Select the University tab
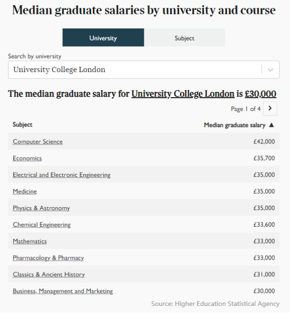This screenshot has height=314, width=290. [x=103, y=38]
